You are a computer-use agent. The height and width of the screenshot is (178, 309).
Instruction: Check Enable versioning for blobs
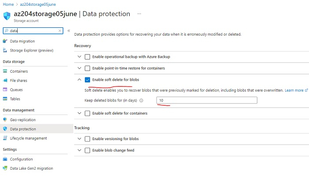click(x=87, y=139)
